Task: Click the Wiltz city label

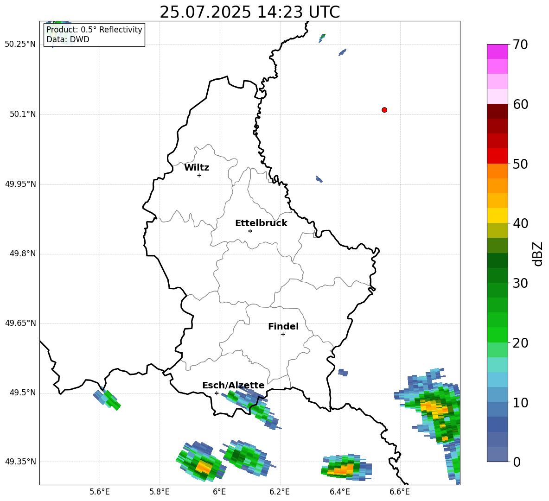Action: [x=197, y=168]
